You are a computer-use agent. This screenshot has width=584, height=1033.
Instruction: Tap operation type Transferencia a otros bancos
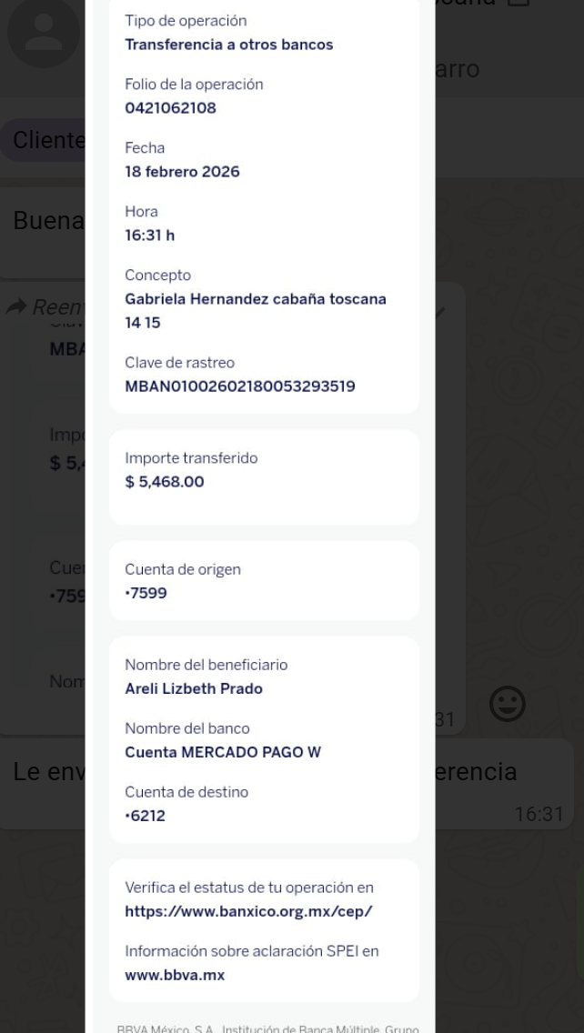(x=228, y=45)
